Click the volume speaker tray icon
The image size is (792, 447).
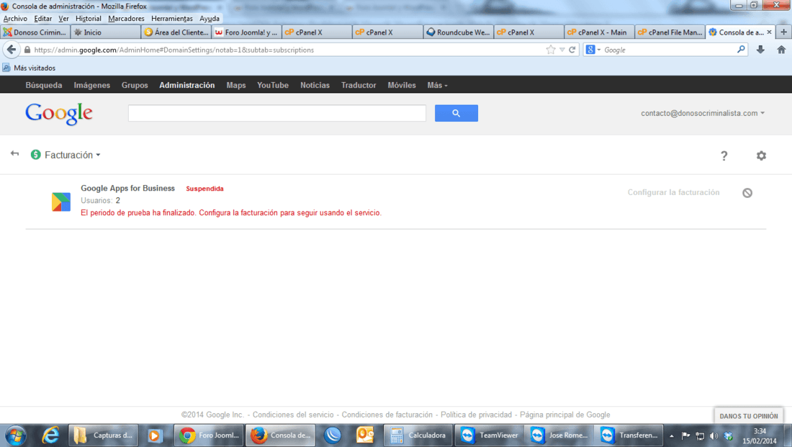[x=714, y=435]
